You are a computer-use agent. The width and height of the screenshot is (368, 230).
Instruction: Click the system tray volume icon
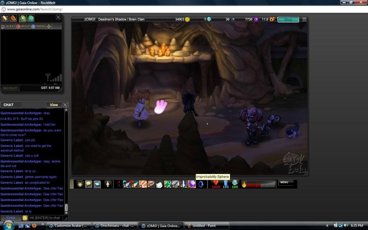tap(346, 225)
